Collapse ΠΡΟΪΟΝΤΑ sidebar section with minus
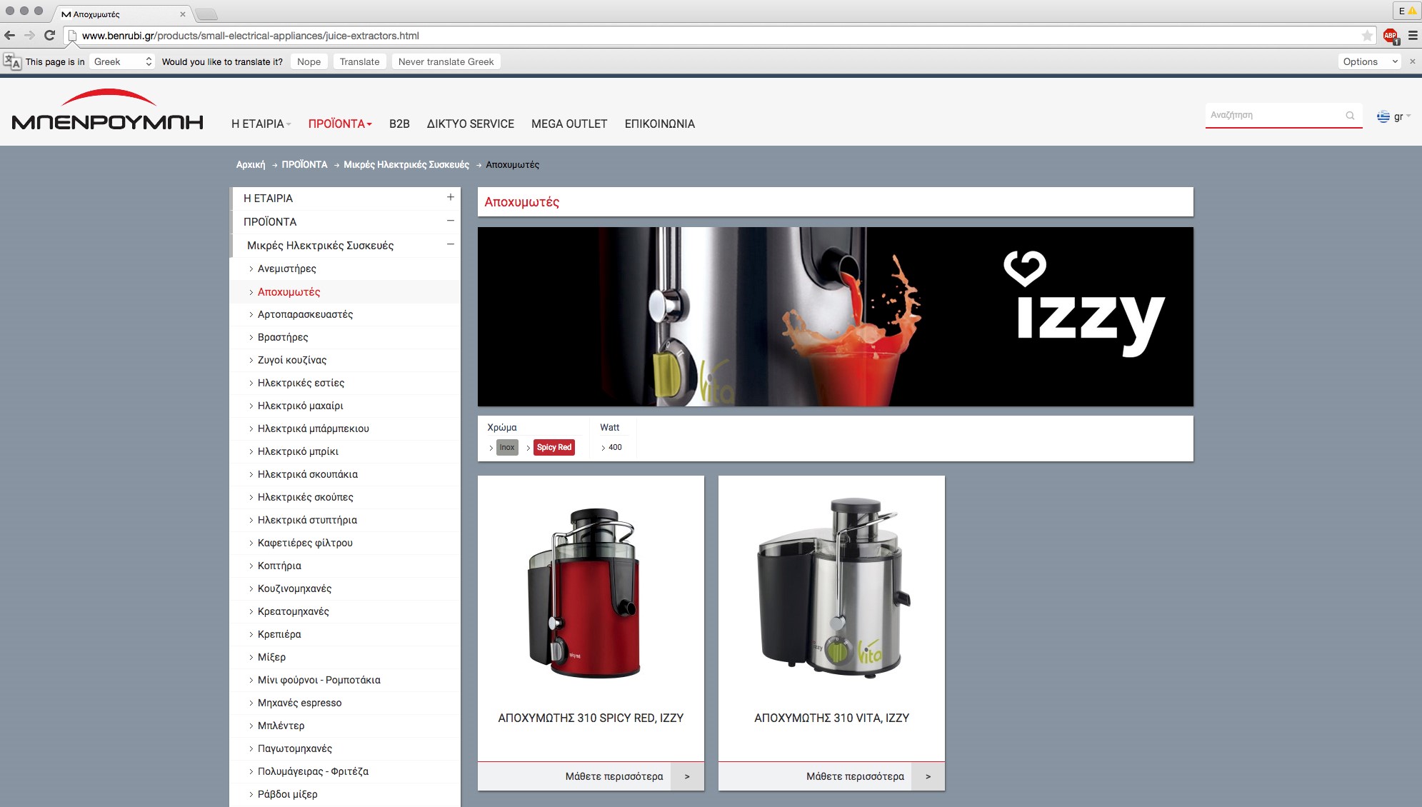The height and width of the screenshot is (807, 1422). coord(450,221)
